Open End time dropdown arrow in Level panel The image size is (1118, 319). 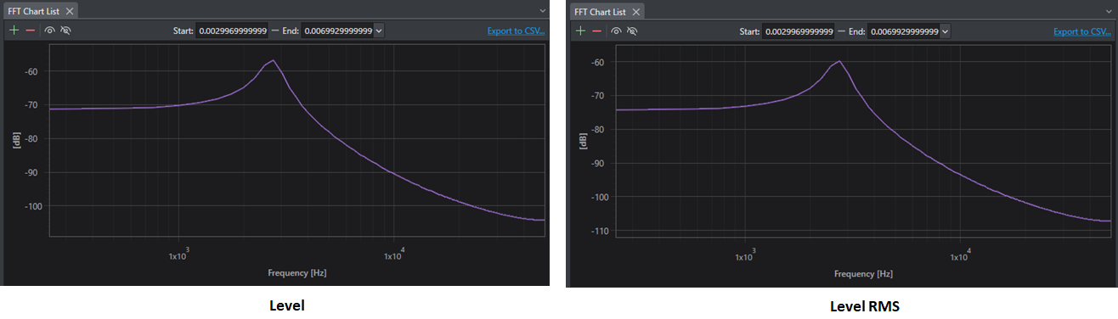379,31
